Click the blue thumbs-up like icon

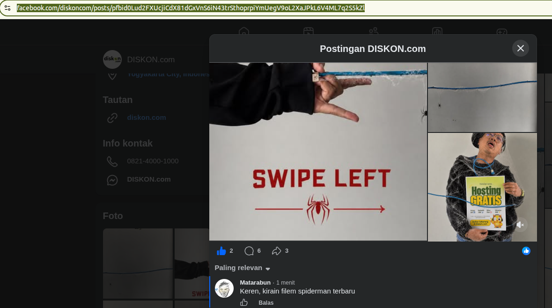(221, 250)
